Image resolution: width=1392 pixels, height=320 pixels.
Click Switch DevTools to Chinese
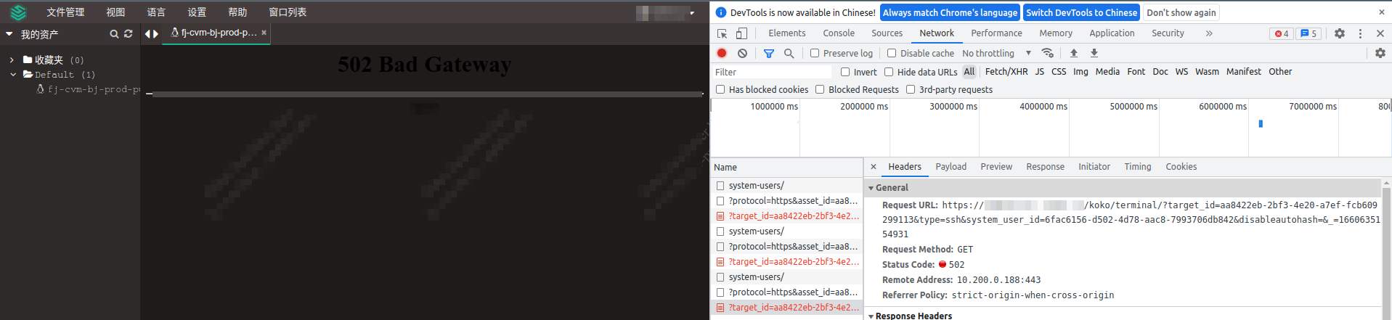tap(1082, 12)
